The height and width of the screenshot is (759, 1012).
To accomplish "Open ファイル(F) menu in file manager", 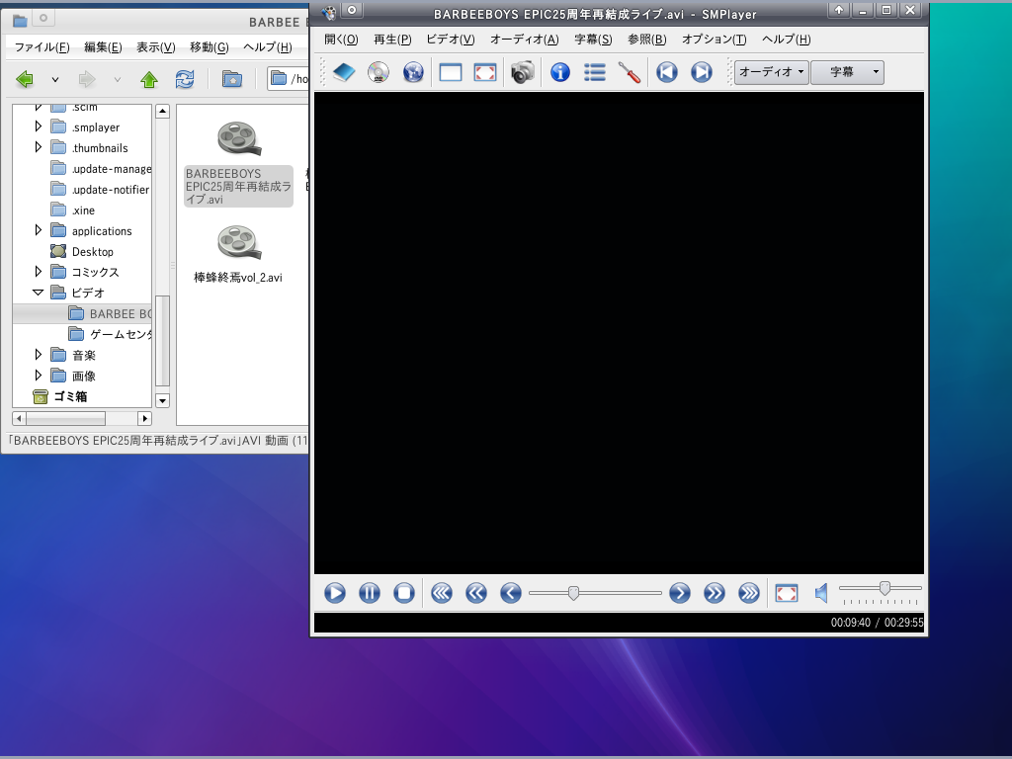I will pos(42,47).
